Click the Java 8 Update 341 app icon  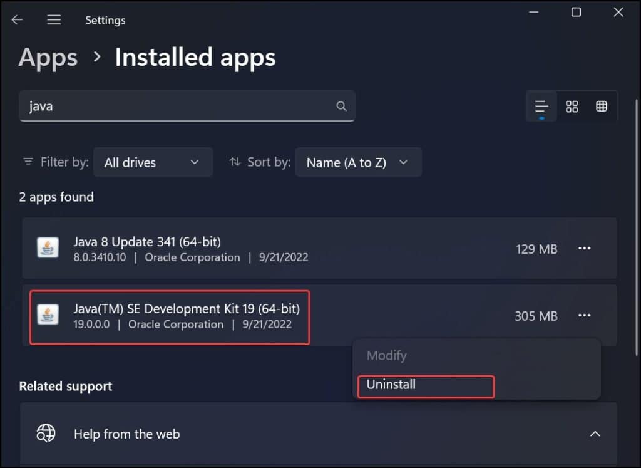[48, 248]
